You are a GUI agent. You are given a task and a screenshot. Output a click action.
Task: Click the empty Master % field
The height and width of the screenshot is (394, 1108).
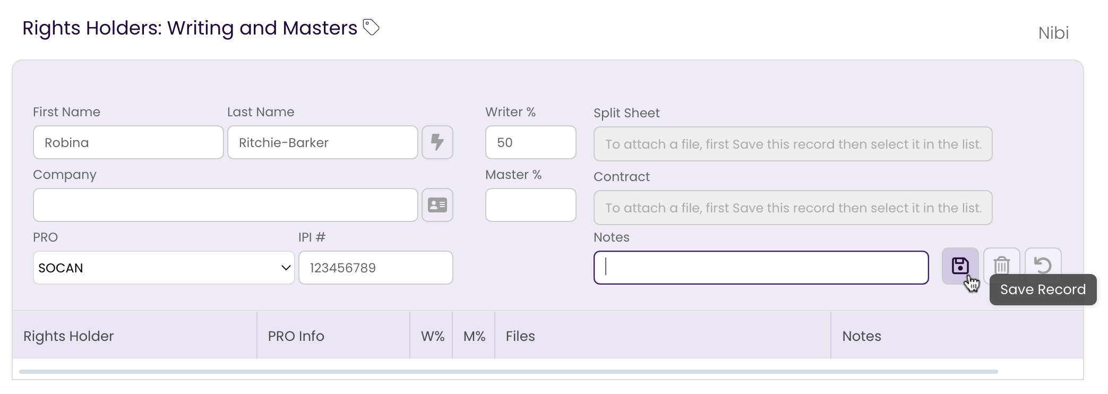pyautogui.click(x=531, y=205)
